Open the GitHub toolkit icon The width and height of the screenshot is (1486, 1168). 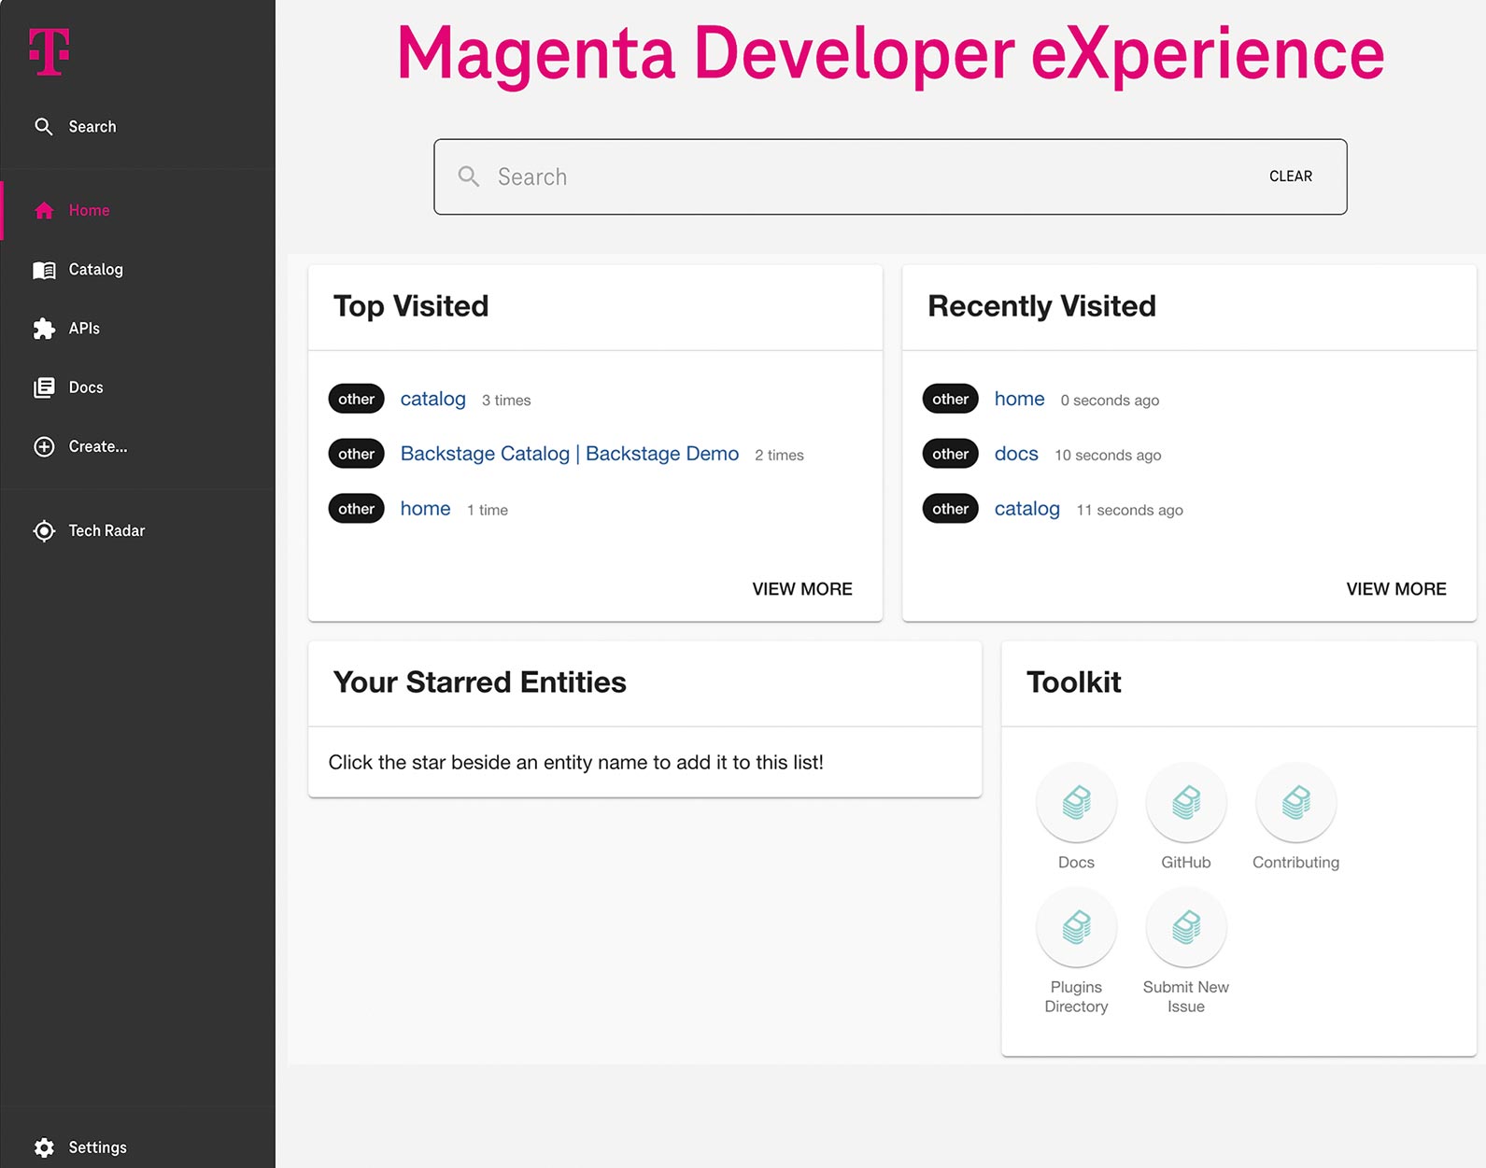(x=1186, y=803)
